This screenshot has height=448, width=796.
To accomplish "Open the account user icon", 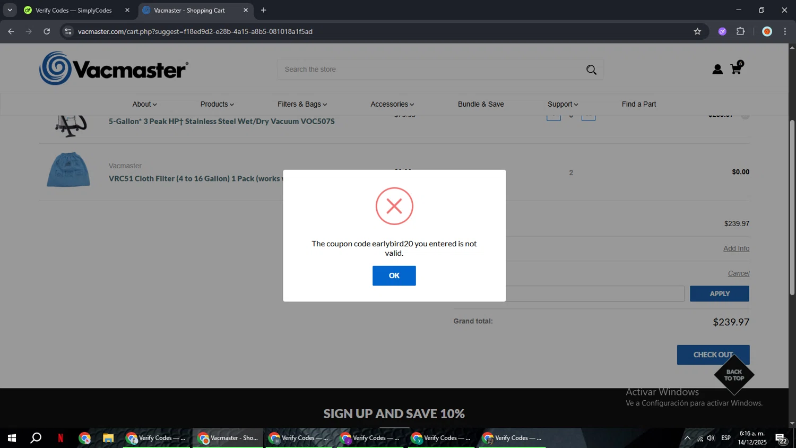I will [717, 70].
